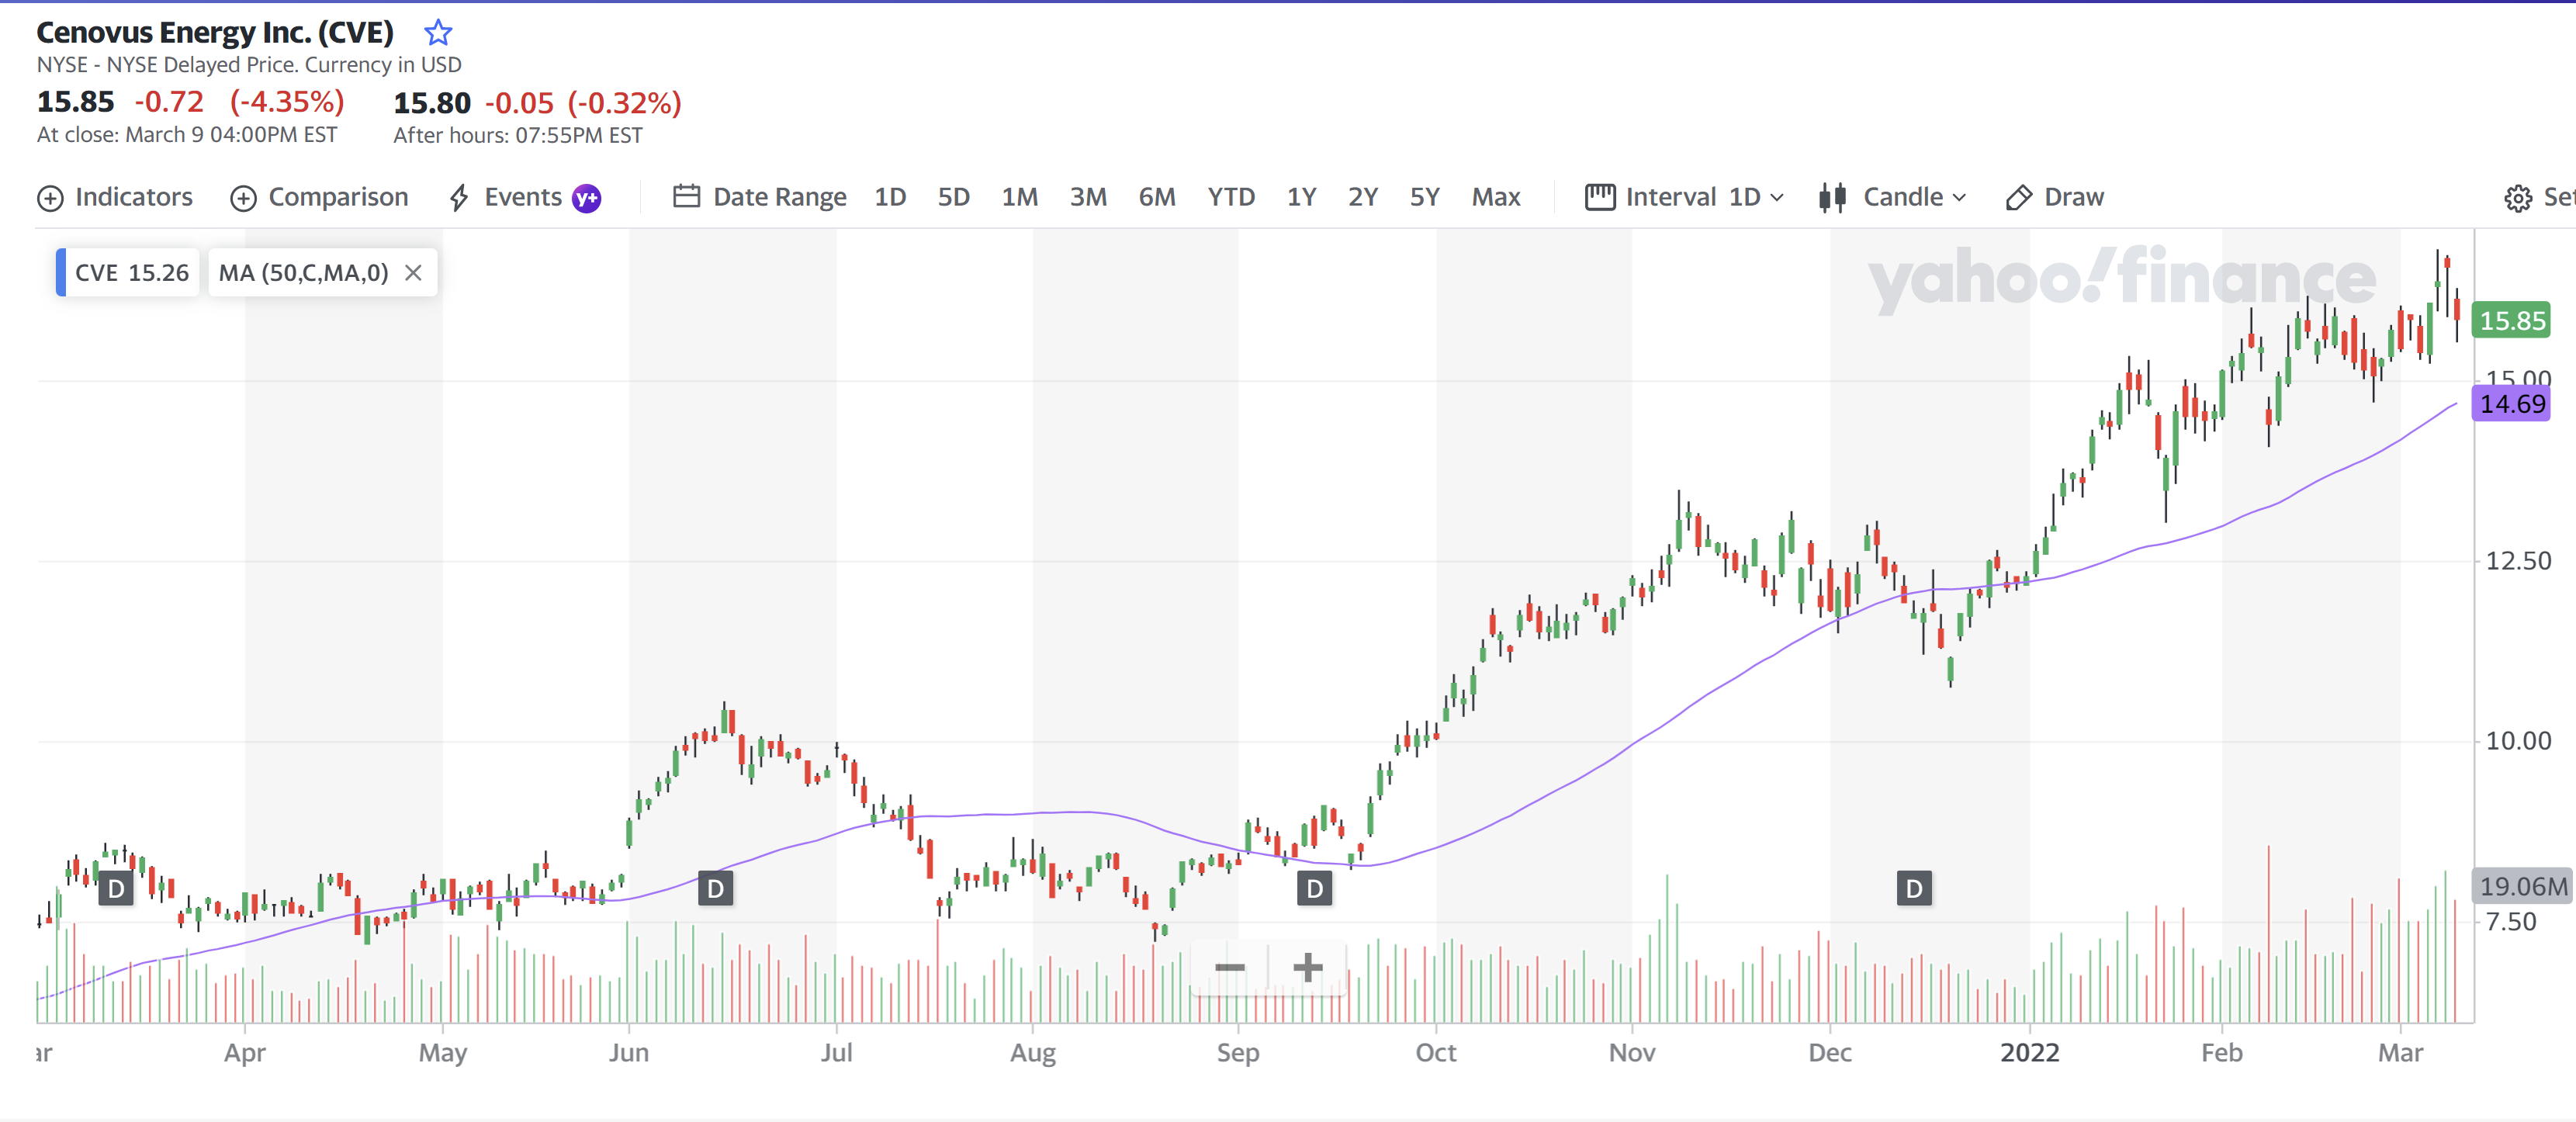Open the Date Range calendar icon

click(x=686, y=196)
